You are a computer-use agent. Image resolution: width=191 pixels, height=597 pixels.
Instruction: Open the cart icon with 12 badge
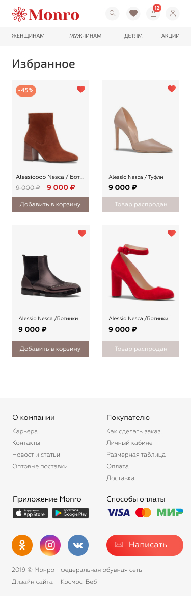click(x=153, y=14)
